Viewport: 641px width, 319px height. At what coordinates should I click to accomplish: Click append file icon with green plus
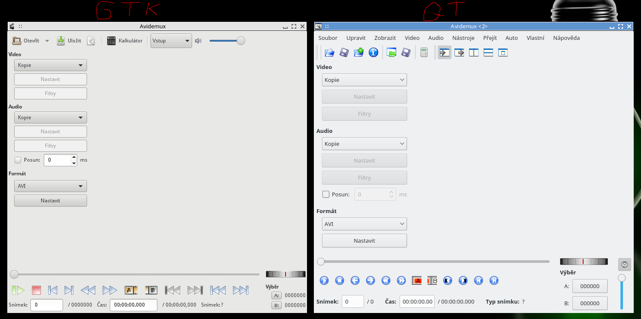pyautogui.click(x=358, y=53)
